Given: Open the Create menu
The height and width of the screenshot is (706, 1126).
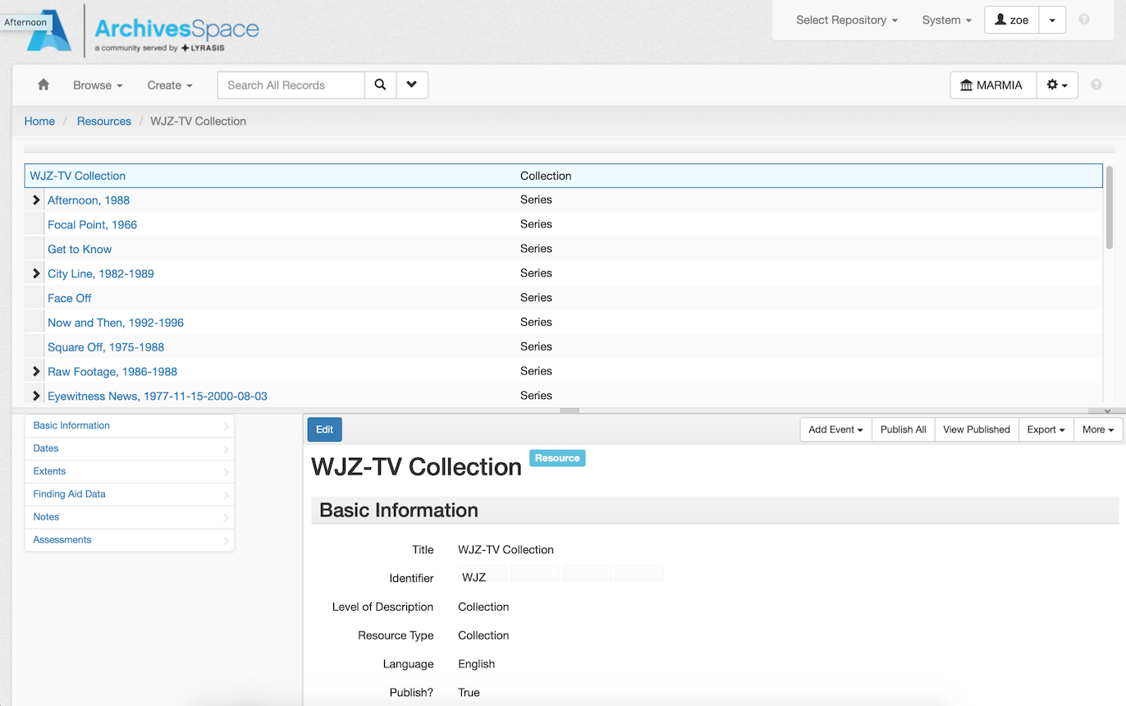Looking at the screenshot, I should tap(170, 85).
